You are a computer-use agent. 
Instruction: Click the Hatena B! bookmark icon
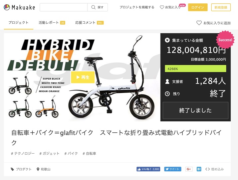[x=199, y=169]
